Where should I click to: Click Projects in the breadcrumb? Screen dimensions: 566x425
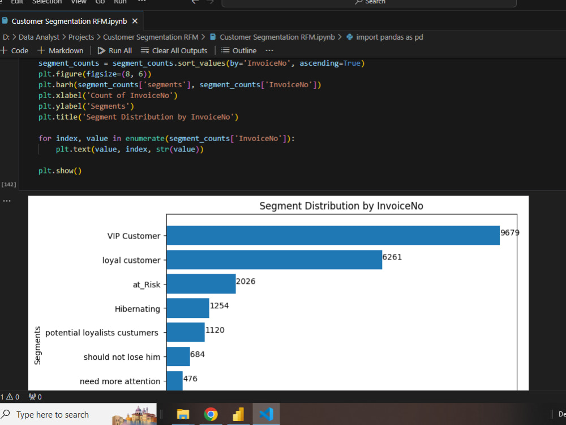(x=81, y=37)
